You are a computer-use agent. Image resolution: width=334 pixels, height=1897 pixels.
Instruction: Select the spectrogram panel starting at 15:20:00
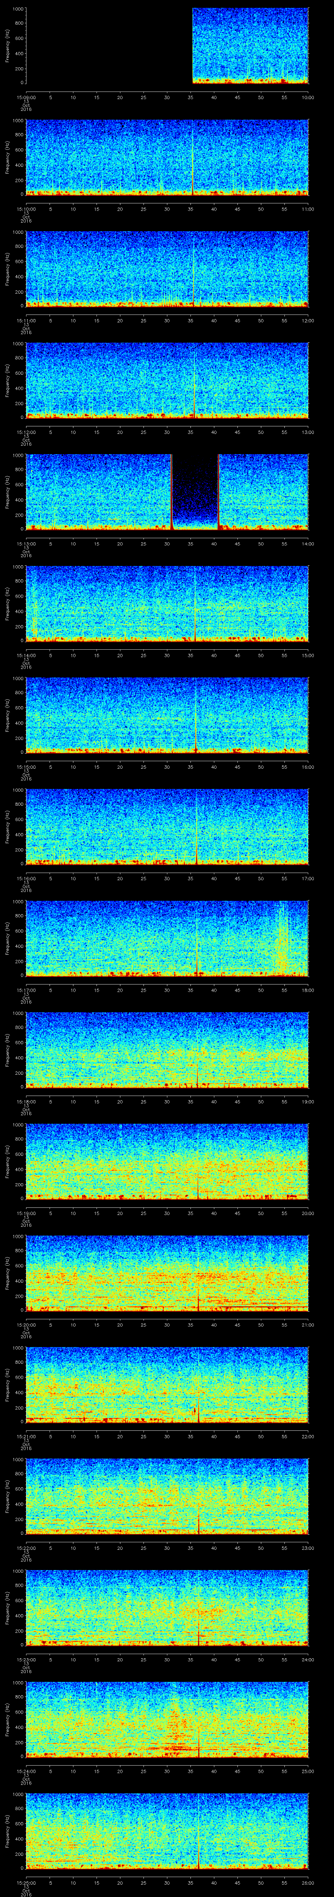point(167,1273)
